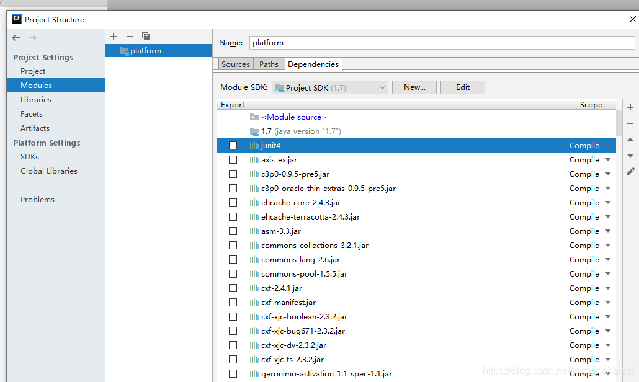Viewport: 639px width, 382px height.
Task: Check export box for cxf-xjc-boolean-2.3.2.jar
Action: [x=233, y=316]
